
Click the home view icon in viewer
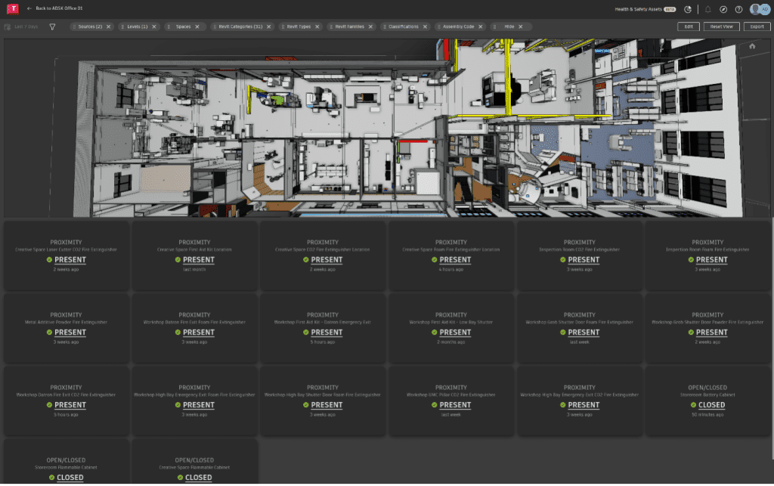click(x=752, y=46)
